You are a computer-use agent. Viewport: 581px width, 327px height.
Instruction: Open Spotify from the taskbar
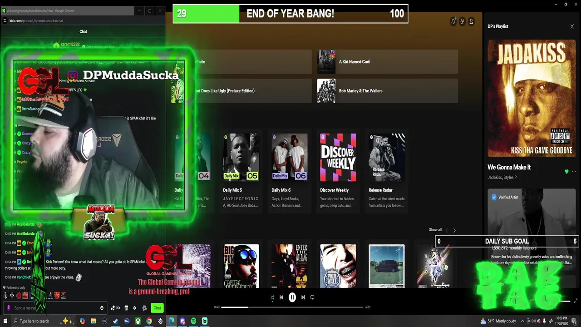193,321
